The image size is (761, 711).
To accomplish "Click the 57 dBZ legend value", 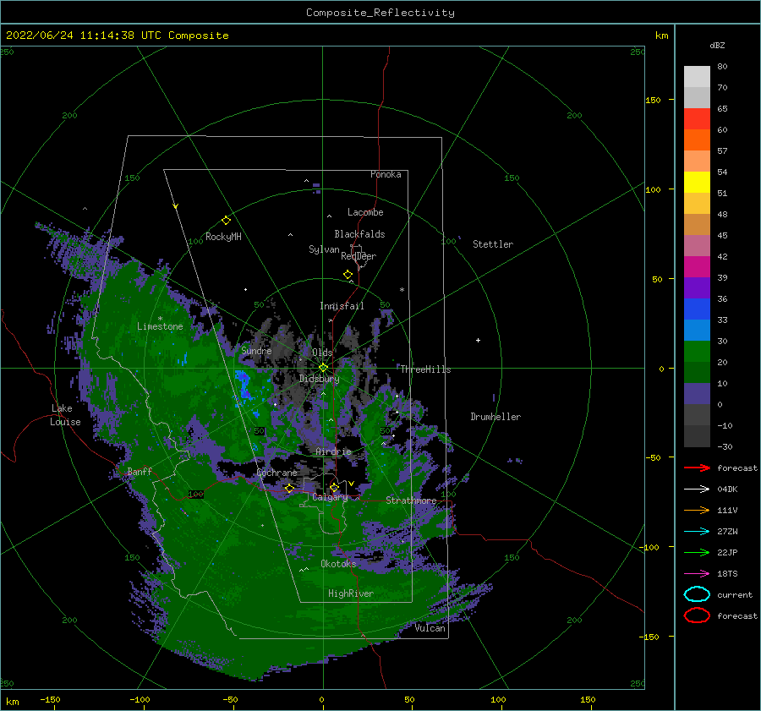I will (722, 151).
